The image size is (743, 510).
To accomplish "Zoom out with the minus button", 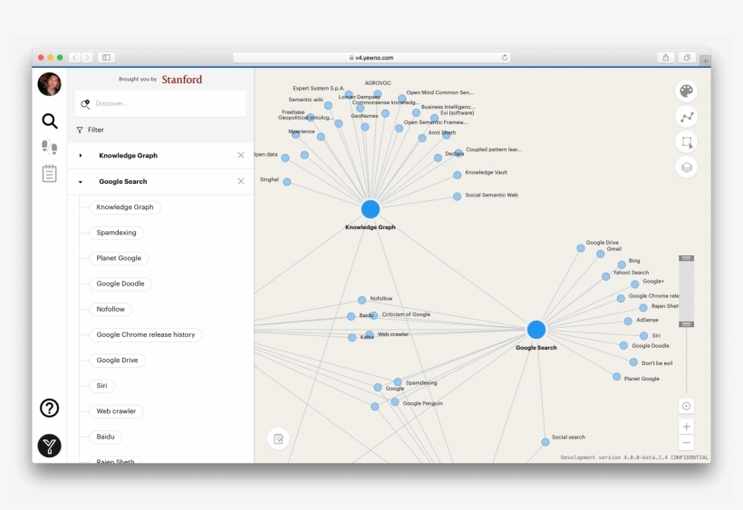I will pyautogui.click(x=686, y=443).
